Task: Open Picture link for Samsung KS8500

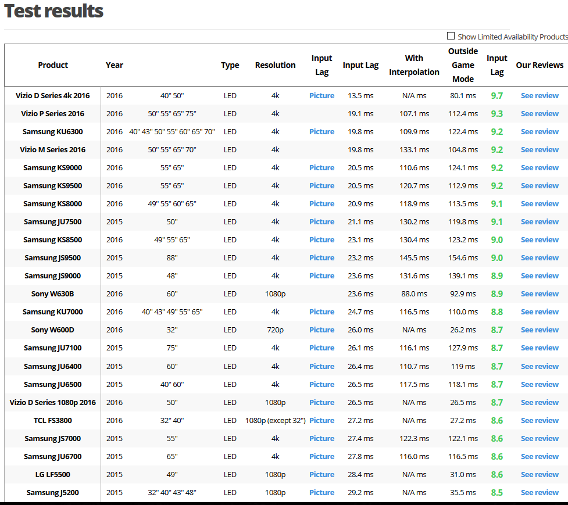Action: tap(321, 239)
